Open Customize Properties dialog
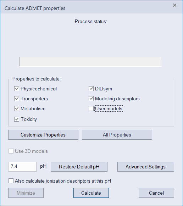This screenshot has height=206, width=183. [x=43, y=135]
